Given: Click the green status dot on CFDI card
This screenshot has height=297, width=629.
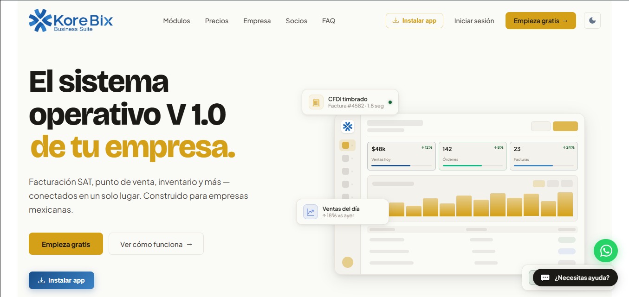Looking at the screenshot, I should pyautogui.click(x=390, y=102).
